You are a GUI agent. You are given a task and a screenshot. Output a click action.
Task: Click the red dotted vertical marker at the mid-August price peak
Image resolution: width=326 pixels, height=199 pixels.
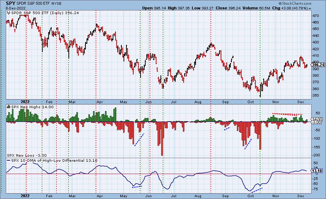[x=211, y=55]
